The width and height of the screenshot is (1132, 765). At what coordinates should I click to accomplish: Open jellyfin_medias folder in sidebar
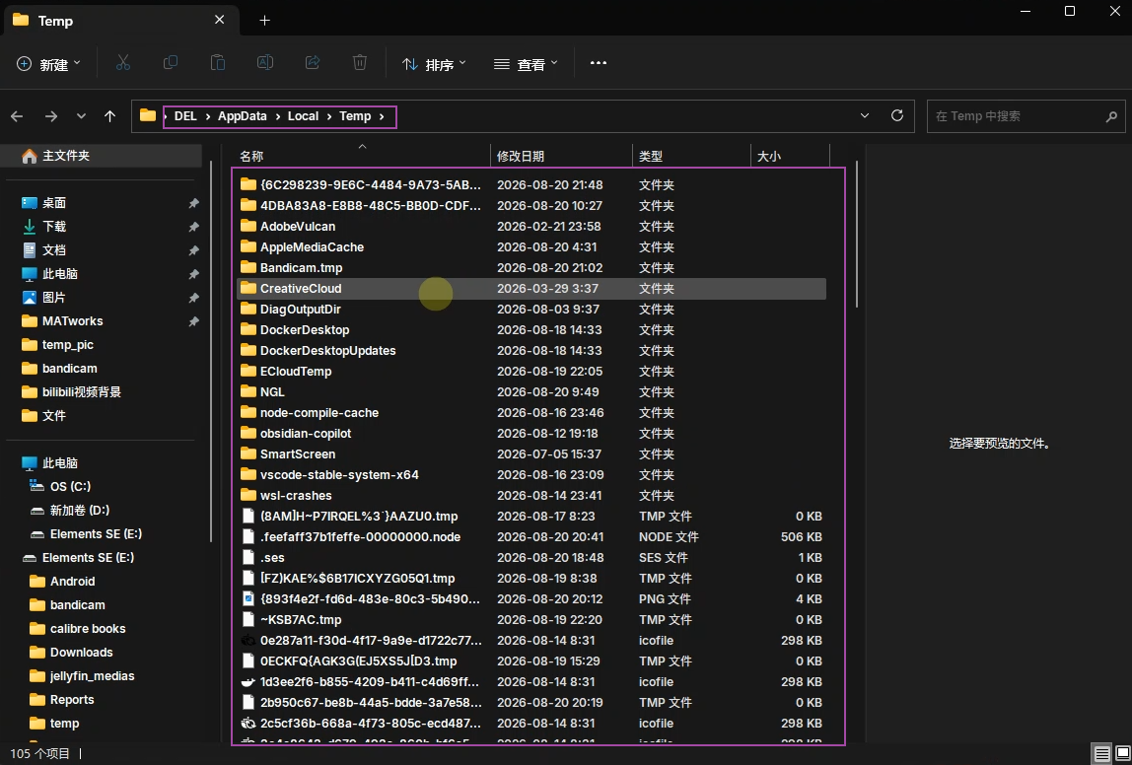pyautogui.click(x=92, y=676)
